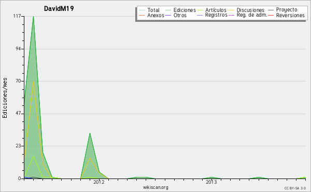
Task: Click the purple Otros legend line swatch
Action: [168, 15]
